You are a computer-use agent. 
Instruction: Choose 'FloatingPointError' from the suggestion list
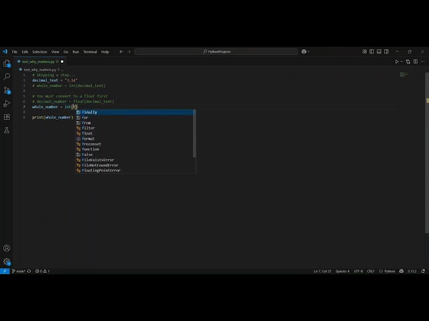135,171
